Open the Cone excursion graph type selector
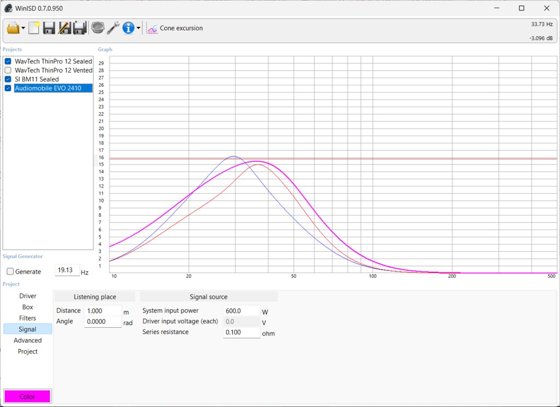Image resolution: width=560 pixels, height=407 pixels. (181, 28)
